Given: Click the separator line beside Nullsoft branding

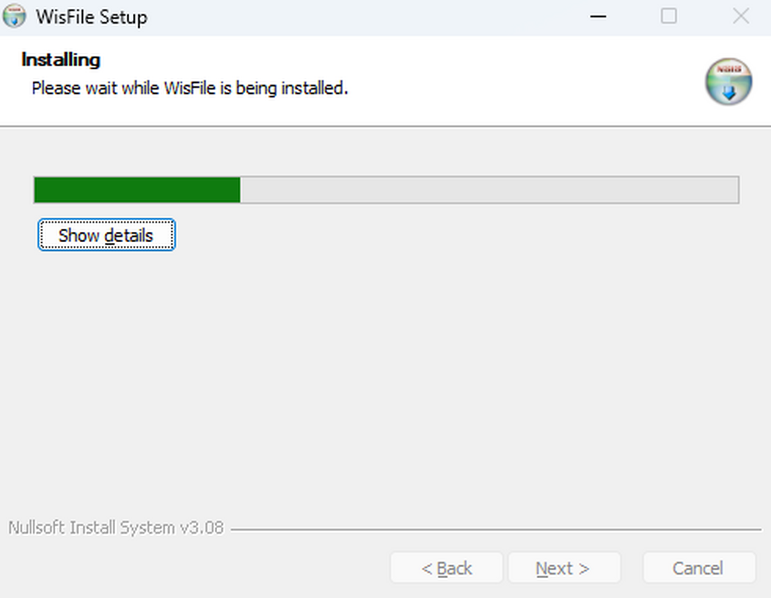Looking at the screenshot, I should [495, 530].
